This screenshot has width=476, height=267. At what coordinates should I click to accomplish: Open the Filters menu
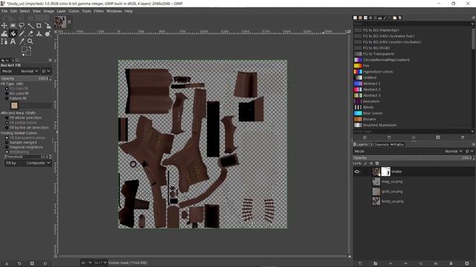(99, 11)
